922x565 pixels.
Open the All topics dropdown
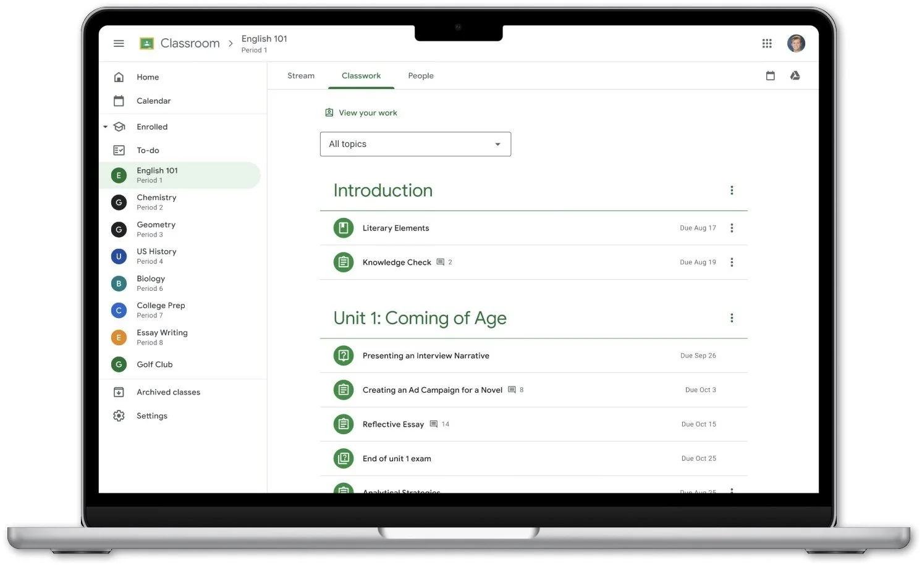point(415,144)
